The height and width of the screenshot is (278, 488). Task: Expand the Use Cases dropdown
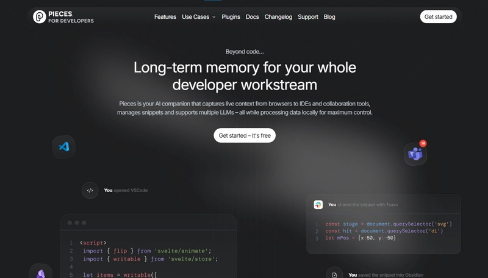point(199,17)
